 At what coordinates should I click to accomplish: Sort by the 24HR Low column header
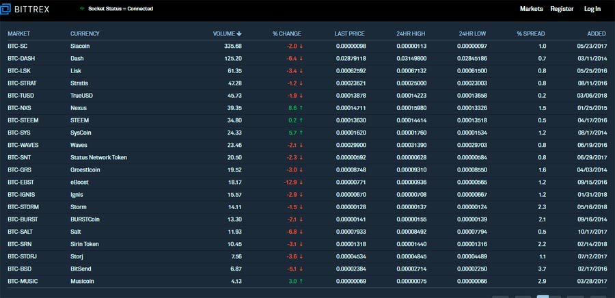point(472,33)
